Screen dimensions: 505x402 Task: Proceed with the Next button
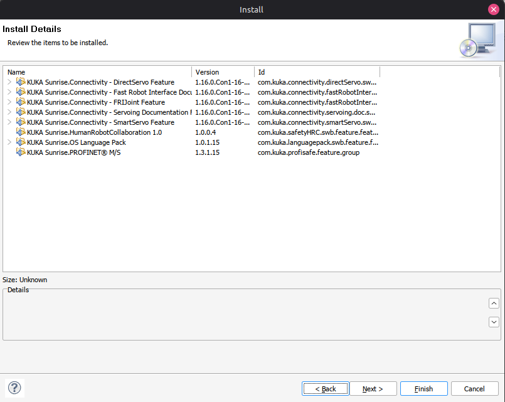373,389
